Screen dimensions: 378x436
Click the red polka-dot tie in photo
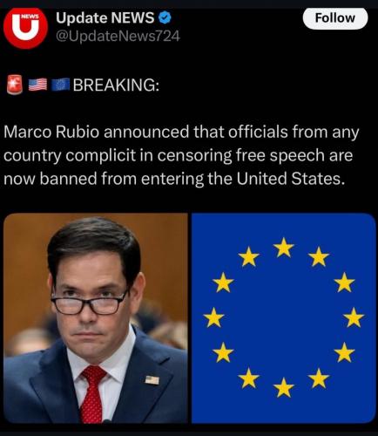(x=93, y=394)
